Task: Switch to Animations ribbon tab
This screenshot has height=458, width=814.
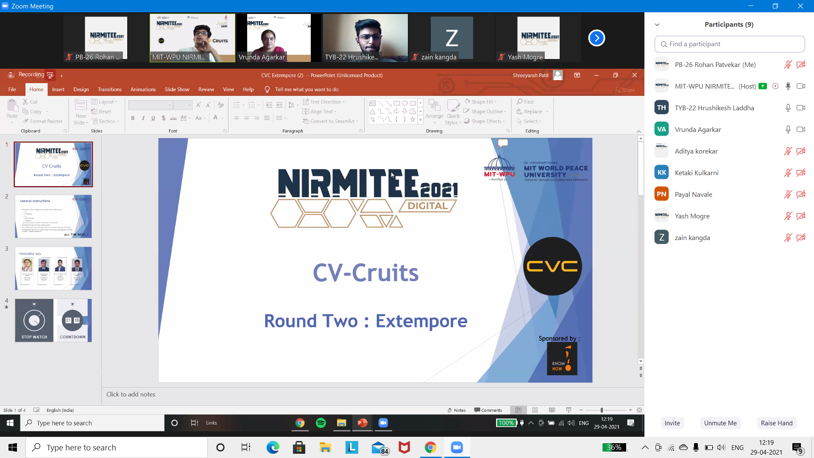Action: [143, 89]
